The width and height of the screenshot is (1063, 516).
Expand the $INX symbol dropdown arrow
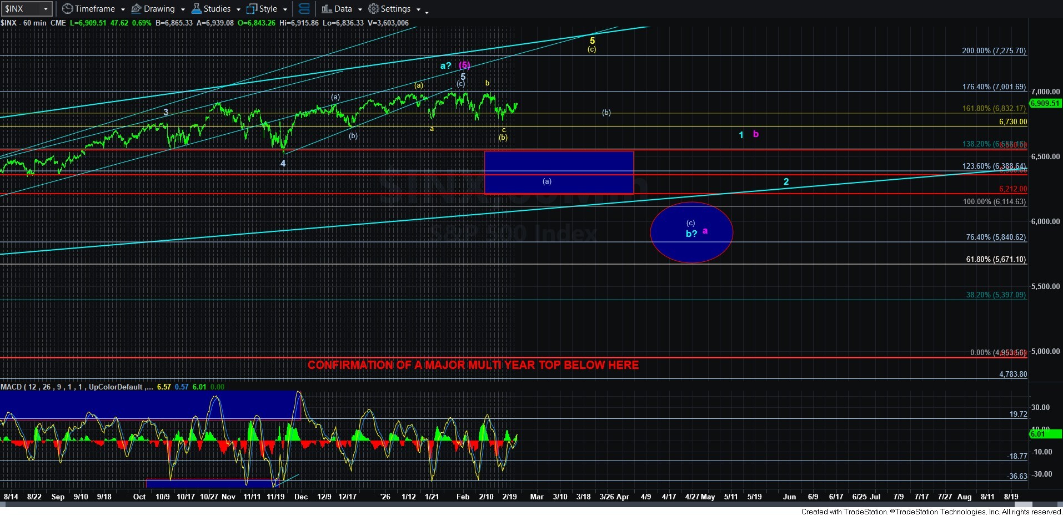[x=46, y=9]
